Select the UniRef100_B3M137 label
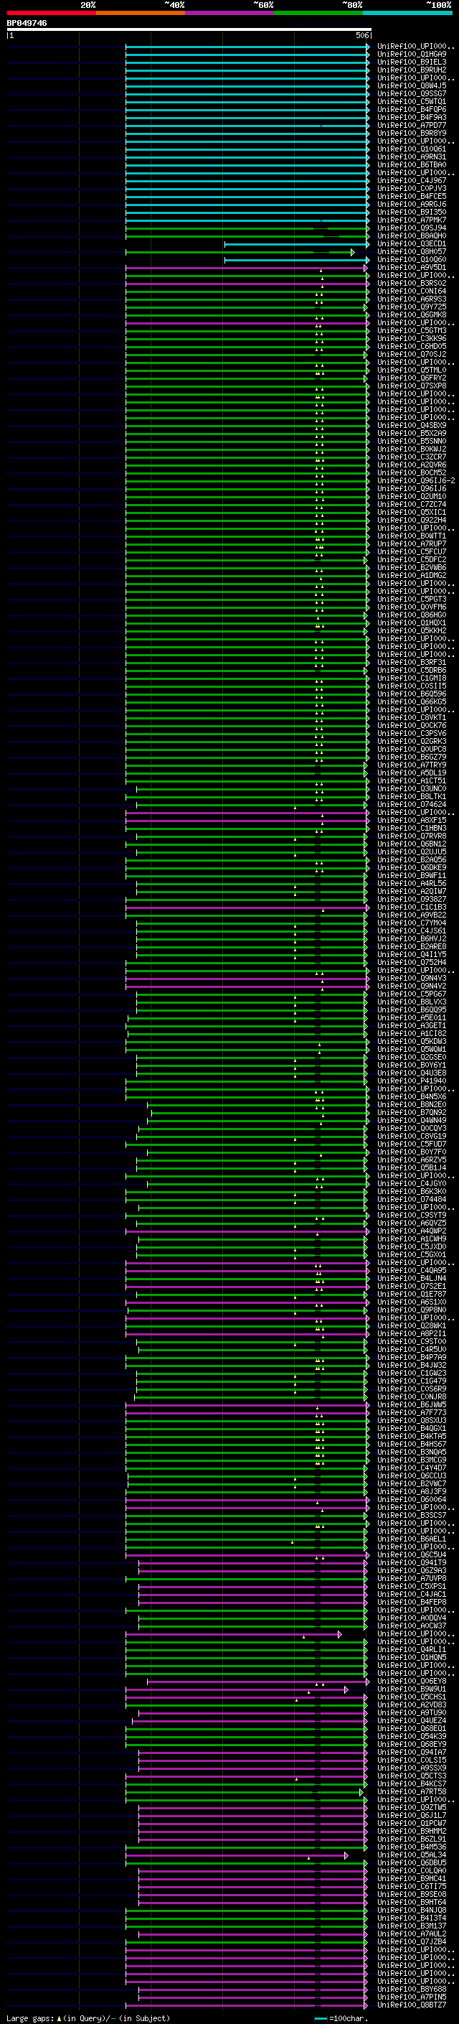 [412, 1926]
